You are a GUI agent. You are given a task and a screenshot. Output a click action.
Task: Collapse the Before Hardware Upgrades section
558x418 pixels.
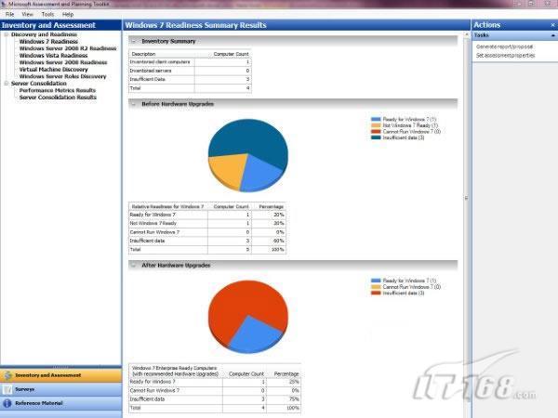tap(134, 104)
